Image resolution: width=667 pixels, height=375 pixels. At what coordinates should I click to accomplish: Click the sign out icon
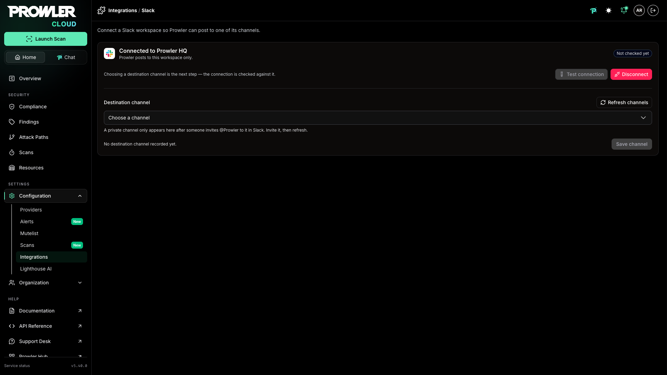pos(653,10)
